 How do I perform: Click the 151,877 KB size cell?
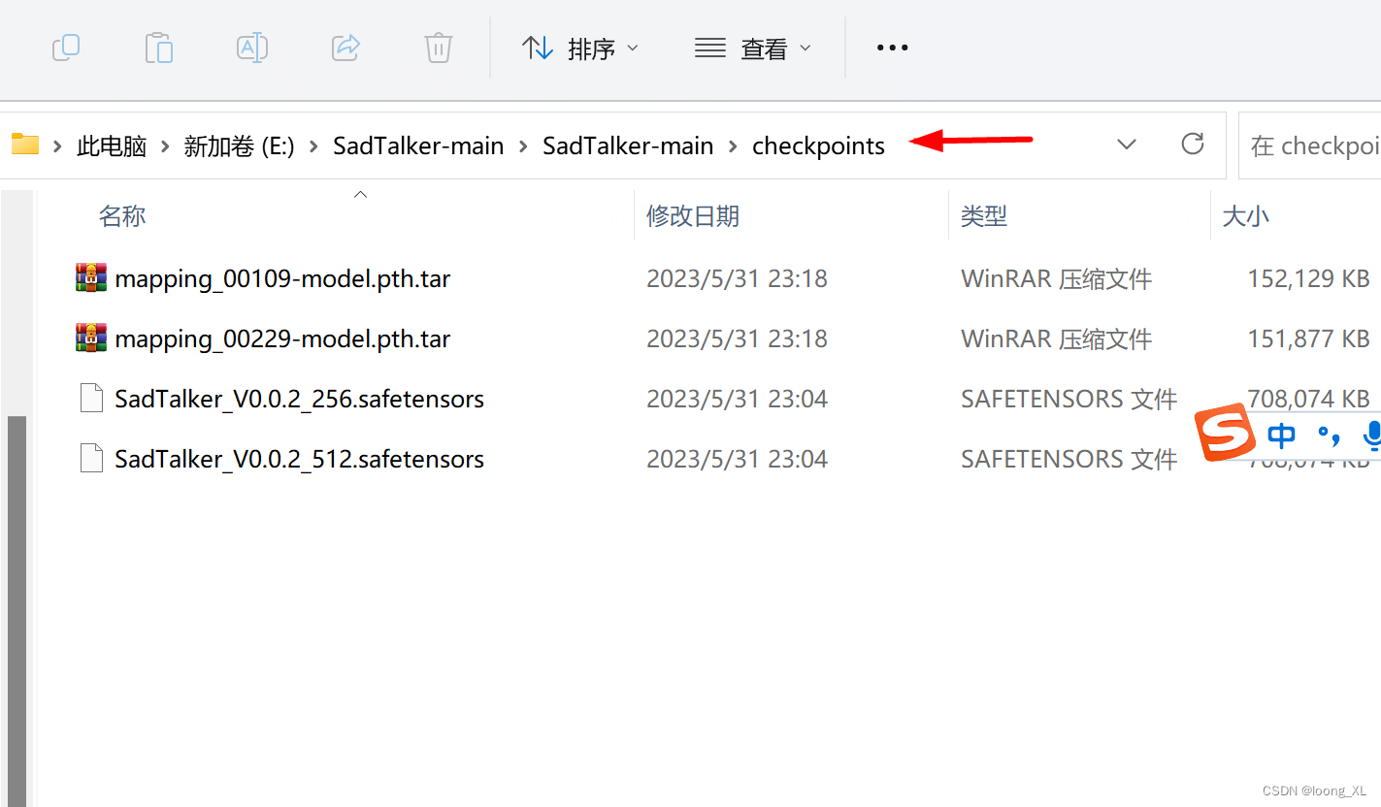(1308, 339)
